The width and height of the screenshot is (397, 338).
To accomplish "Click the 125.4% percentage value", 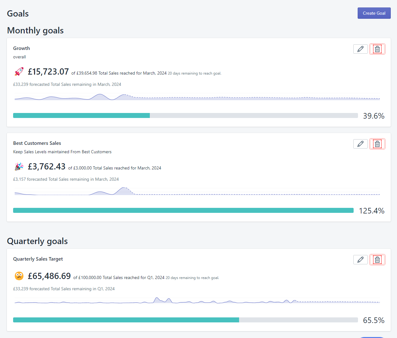I will click(372, 211).
